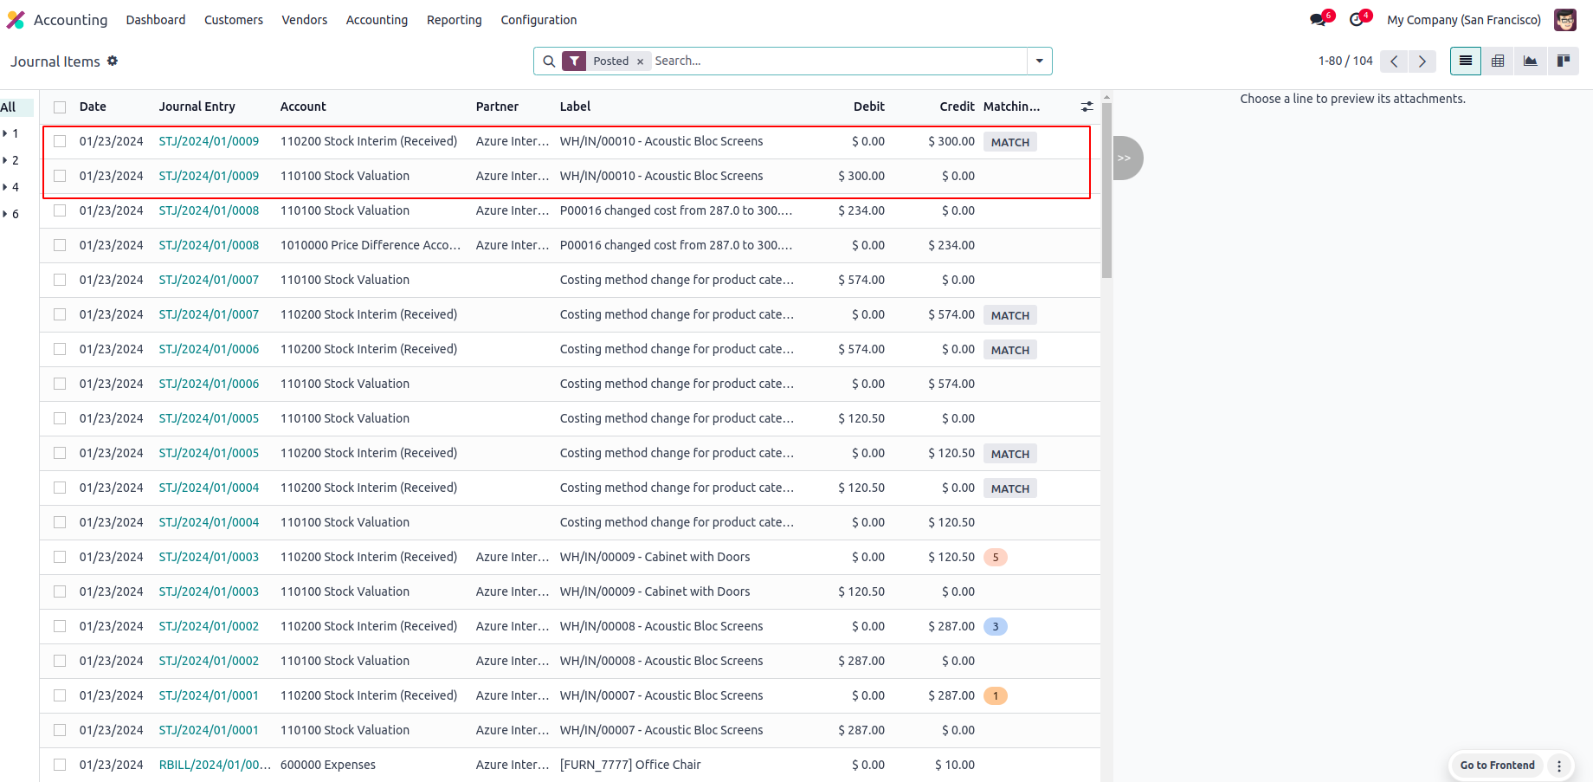Go to next page of records
The image size is (1593, 782).
tap(1422, 61)
